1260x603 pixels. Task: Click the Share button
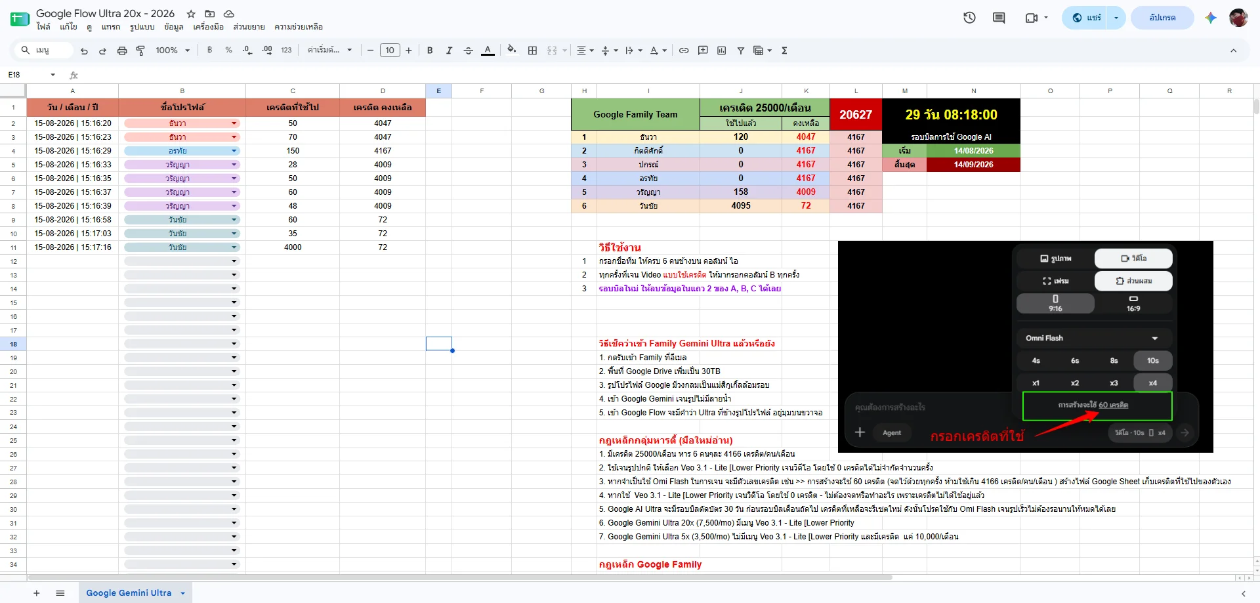click(1087, 18)
